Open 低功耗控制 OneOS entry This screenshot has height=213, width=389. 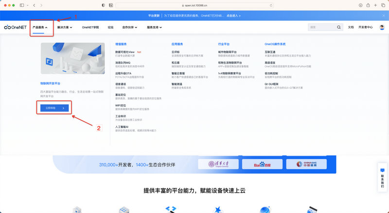(271, 73)
